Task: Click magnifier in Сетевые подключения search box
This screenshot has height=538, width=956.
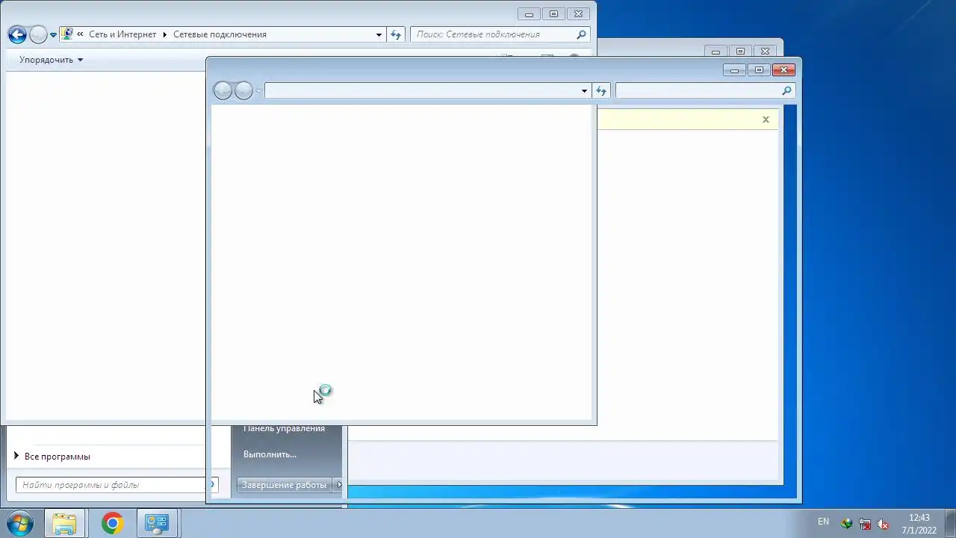Action: [x=582, y=34]
